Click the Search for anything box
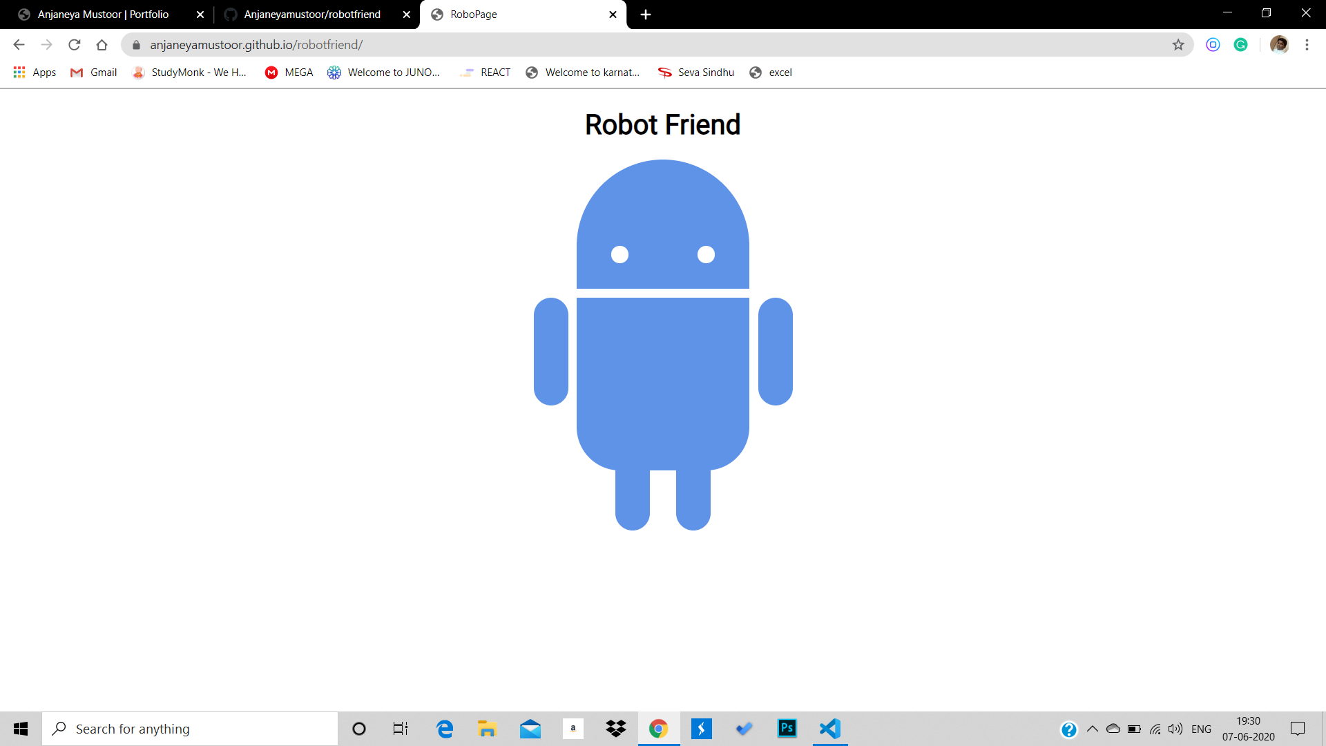The height and width of the screenshot is (746, 1326). [190, 729]
